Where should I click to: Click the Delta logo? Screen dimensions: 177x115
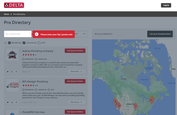pos(14,5)
